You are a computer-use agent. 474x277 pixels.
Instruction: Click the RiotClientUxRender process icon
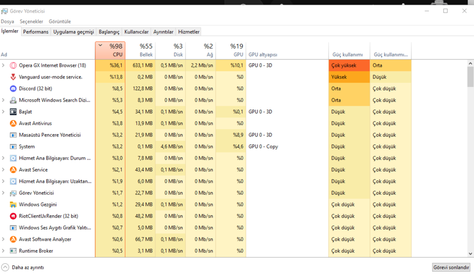[13, 216]
